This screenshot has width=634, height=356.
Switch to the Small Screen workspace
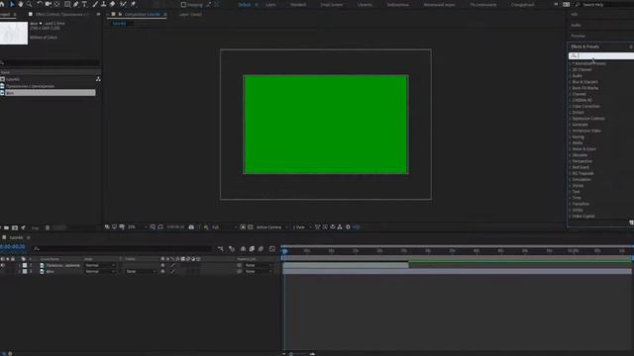tap(331, 5)
